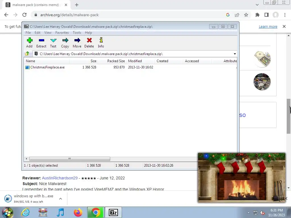Switch to 7-Zip in the taskbar

[113, 212]
